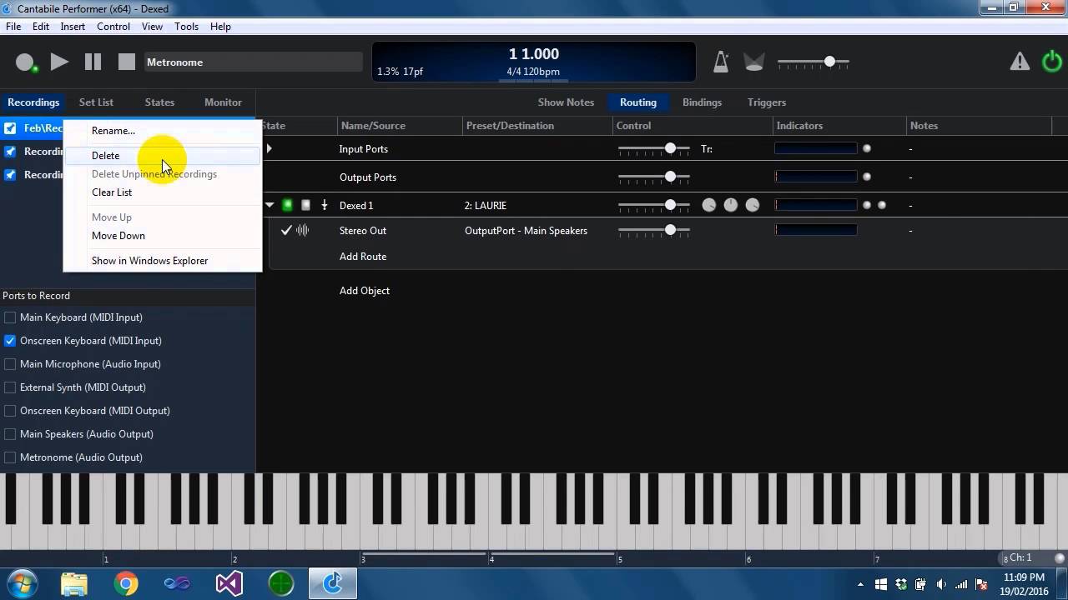The image size is (1068, 600).
Task: Enable Main Microphone (Audio Input) port
Action: click(10, 364)
